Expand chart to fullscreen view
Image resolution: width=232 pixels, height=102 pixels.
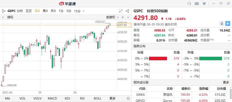121,11
